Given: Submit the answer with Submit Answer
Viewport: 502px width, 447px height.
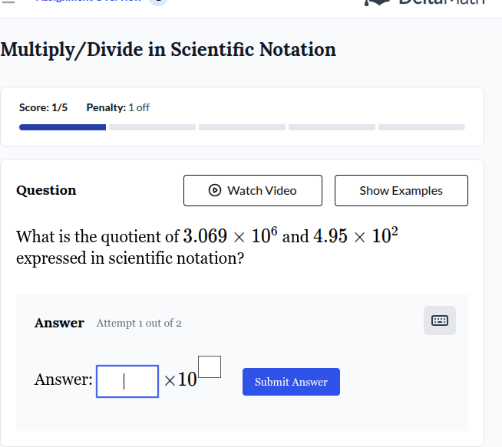Looking at the screenshot, I should pos(292,382).
